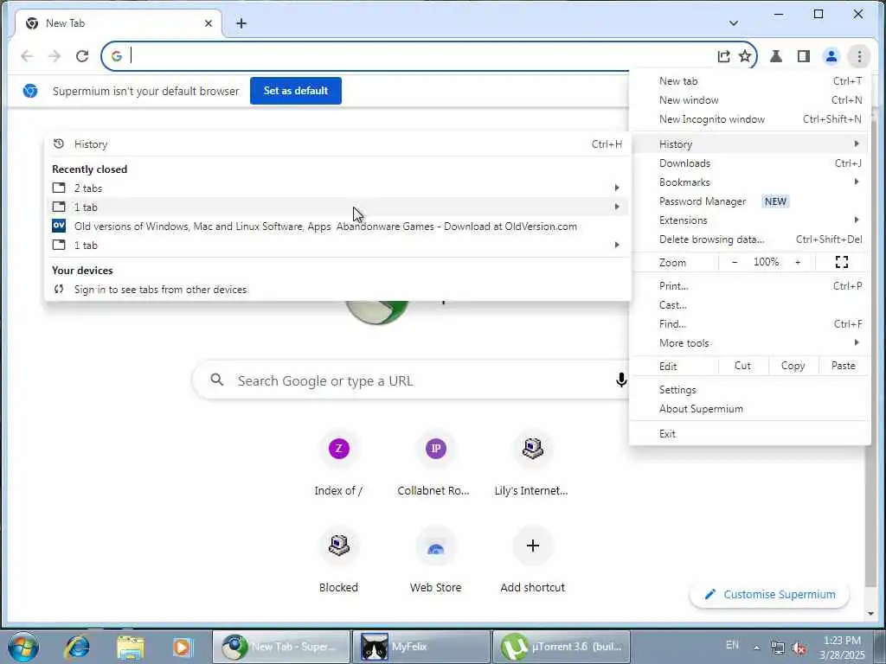Click the back navigation arrow
The image size is (886, 664).
click(x=27, y=56)
